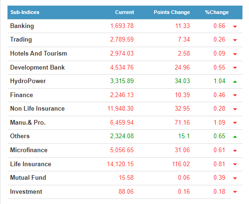Click HydroPower current value 3,315.89
249x204 pixels.
pyautogui.click(x=122, y=81)
